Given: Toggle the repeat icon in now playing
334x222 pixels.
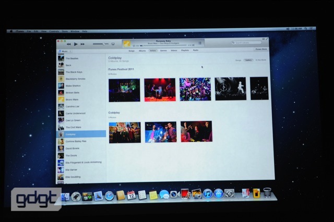Looking at the screenshot, I should [134, 46].
